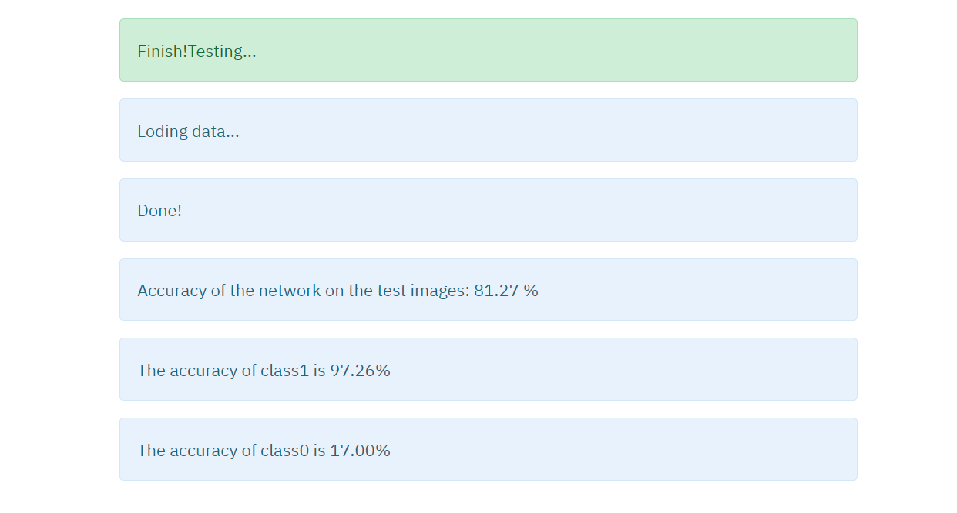Click the "Loding data..." message box
The width and height of the screenshot is (957, 513).
pyautogui.click(x=488, y=130)
